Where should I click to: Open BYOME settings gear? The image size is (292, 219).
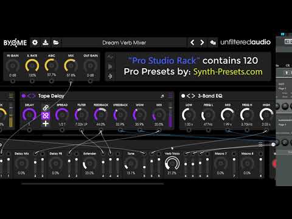[35, 43]
